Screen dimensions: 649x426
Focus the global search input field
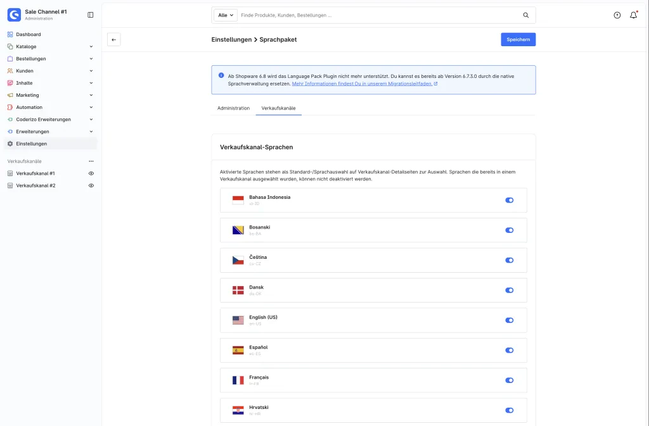pos(380,15)
